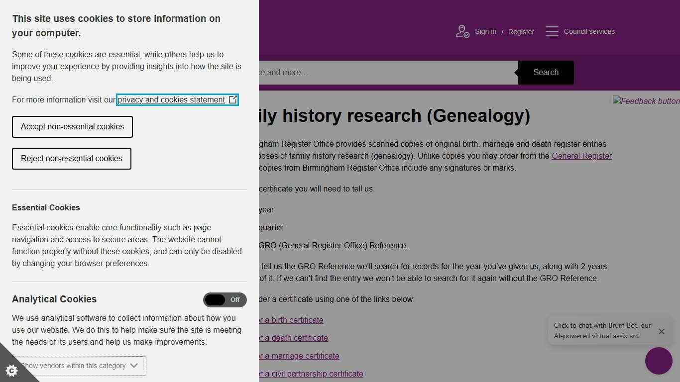Viewport: 680px width, 382px height.
Task: Click the Sign in person icon
Action: 462,31
